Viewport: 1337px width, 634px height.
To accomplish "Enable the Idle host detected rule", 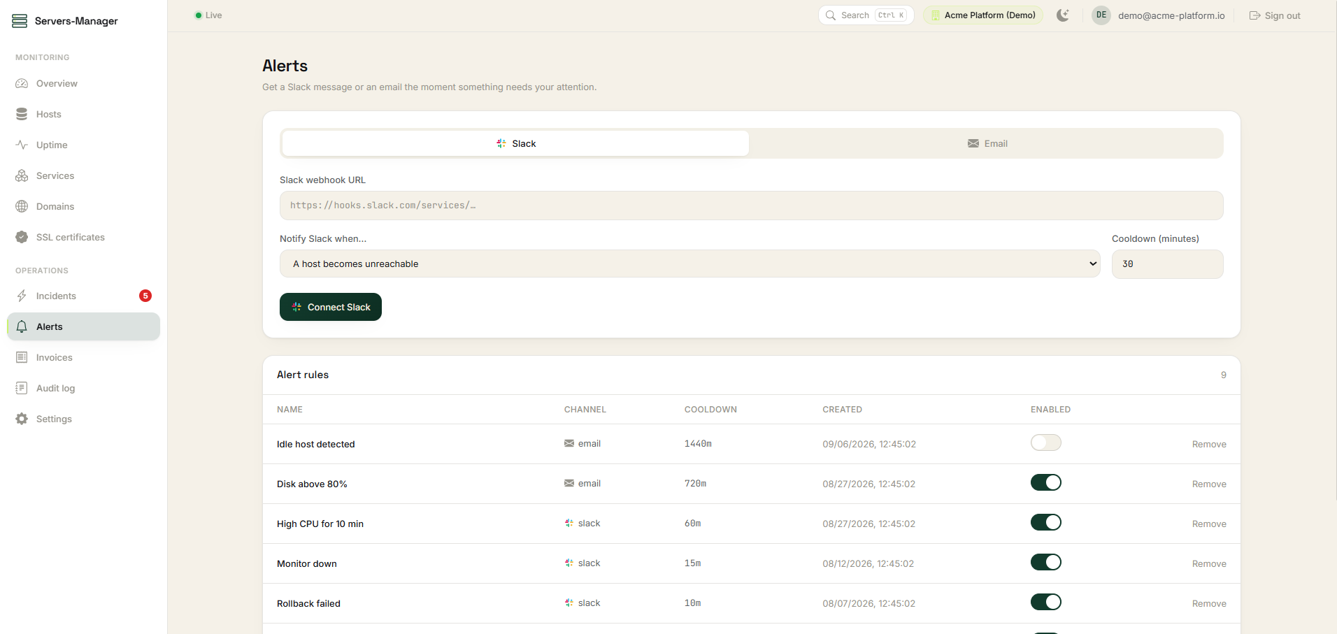I will coord(1045,443).
